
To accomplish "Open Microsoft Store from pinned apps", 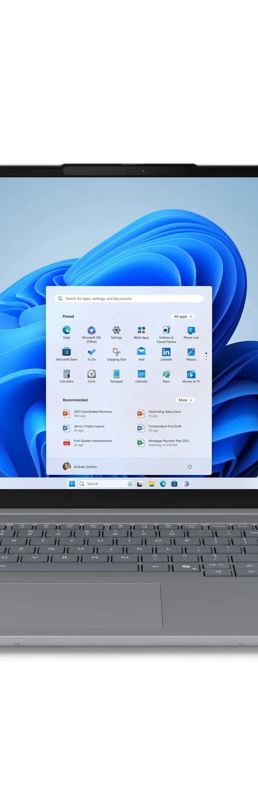I will [67, 354].
